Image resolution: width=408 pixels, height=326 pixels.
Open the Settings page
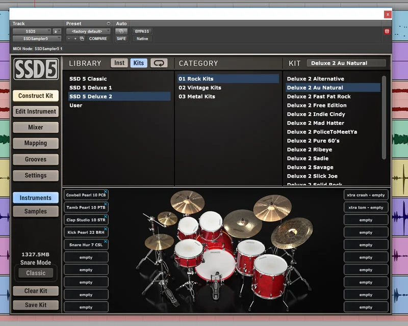36,175
